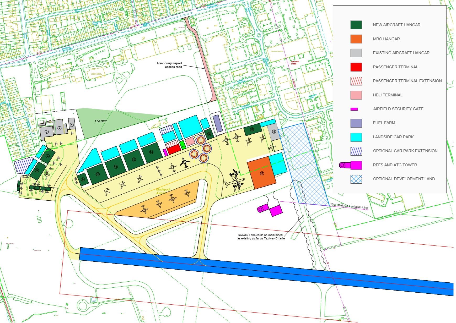Screen dimensions: 456x323
Task: Select the 'AIRFIELD SECURITY GATE' legend text
Action: [398, 109]
